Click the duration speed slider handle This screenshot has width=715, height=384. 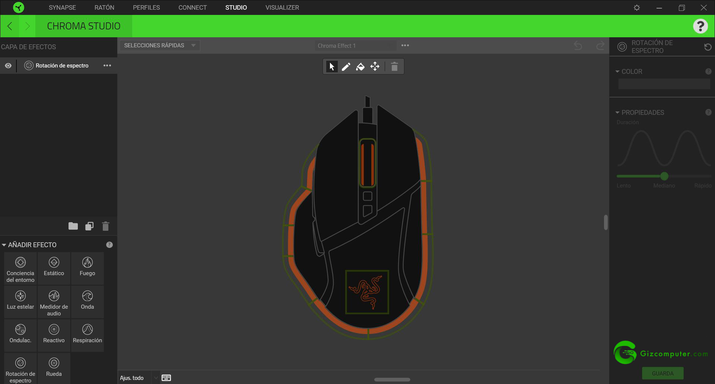click(664, 176)
